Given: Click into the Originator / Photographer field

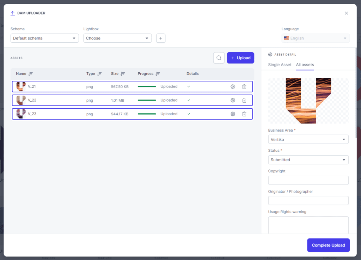Looking at the screenshot, I should pos(308,201).
